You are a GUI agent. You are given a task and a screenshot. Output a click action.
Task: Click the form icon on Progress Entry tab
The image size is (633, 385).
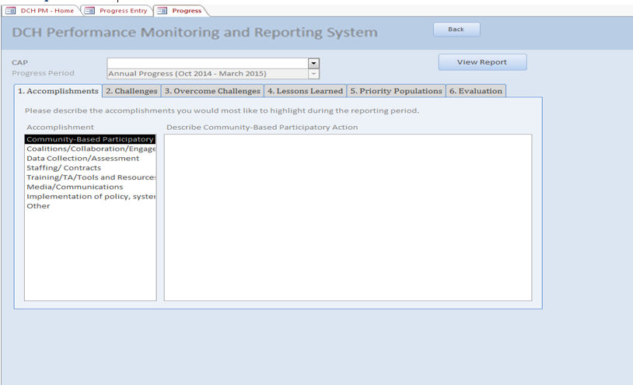(89, 10)
